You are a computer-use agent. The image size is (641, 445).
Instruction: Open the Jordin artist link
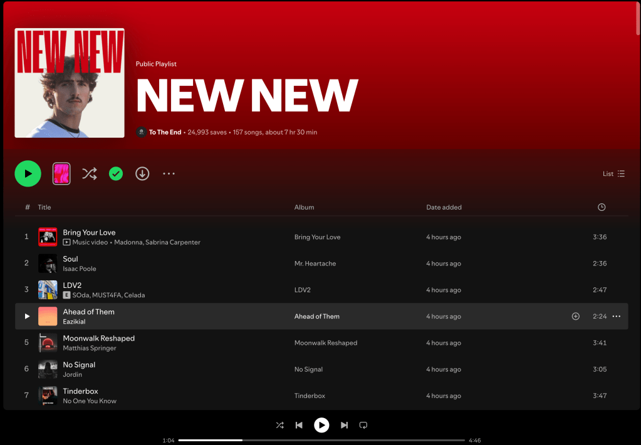pos(72,374)
